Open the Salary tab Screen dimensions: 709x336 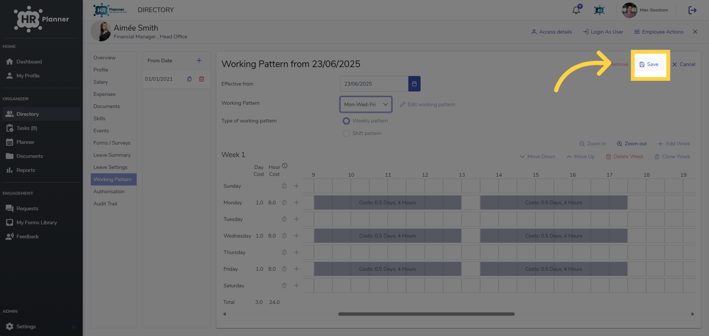(101, 82)
